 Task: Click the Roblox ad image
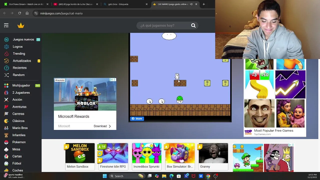pos(85,94)
